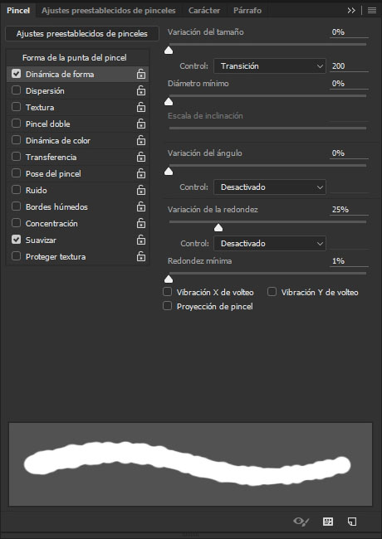Viewport: 382px width, 539px height.
Task: Select the Textura settings row label
Action: click(40, 107)
